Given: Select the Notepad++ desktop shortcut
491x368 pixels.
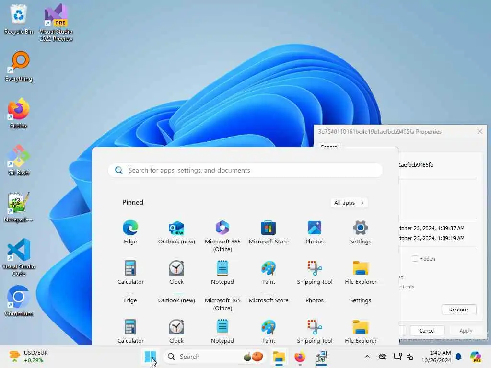Looking at the screenshot, I should 19,207.
